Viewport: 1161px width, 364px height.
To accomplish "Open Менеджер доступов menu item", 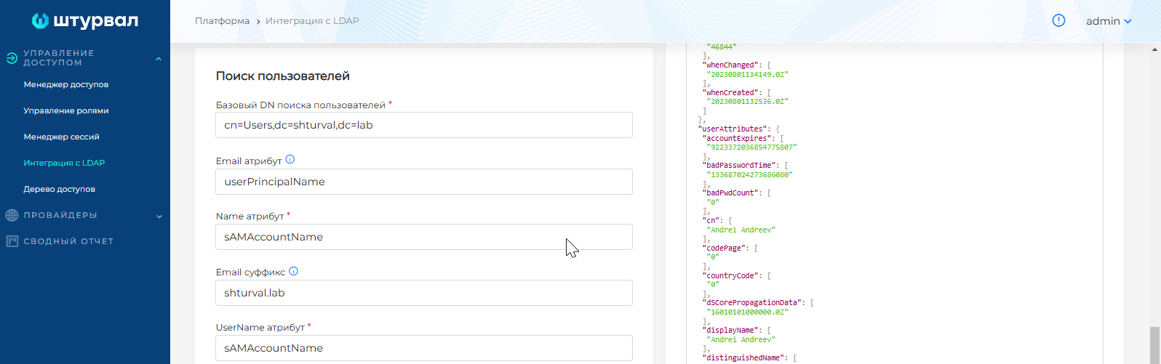I will pos(66,84).
